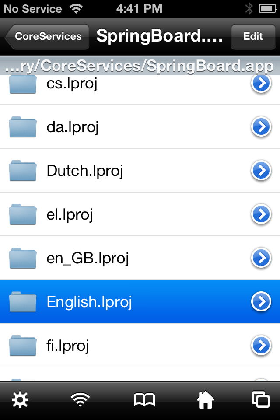Open the en_GB.lproj folder row
The image size is (280, 420).
coord(131,258)
